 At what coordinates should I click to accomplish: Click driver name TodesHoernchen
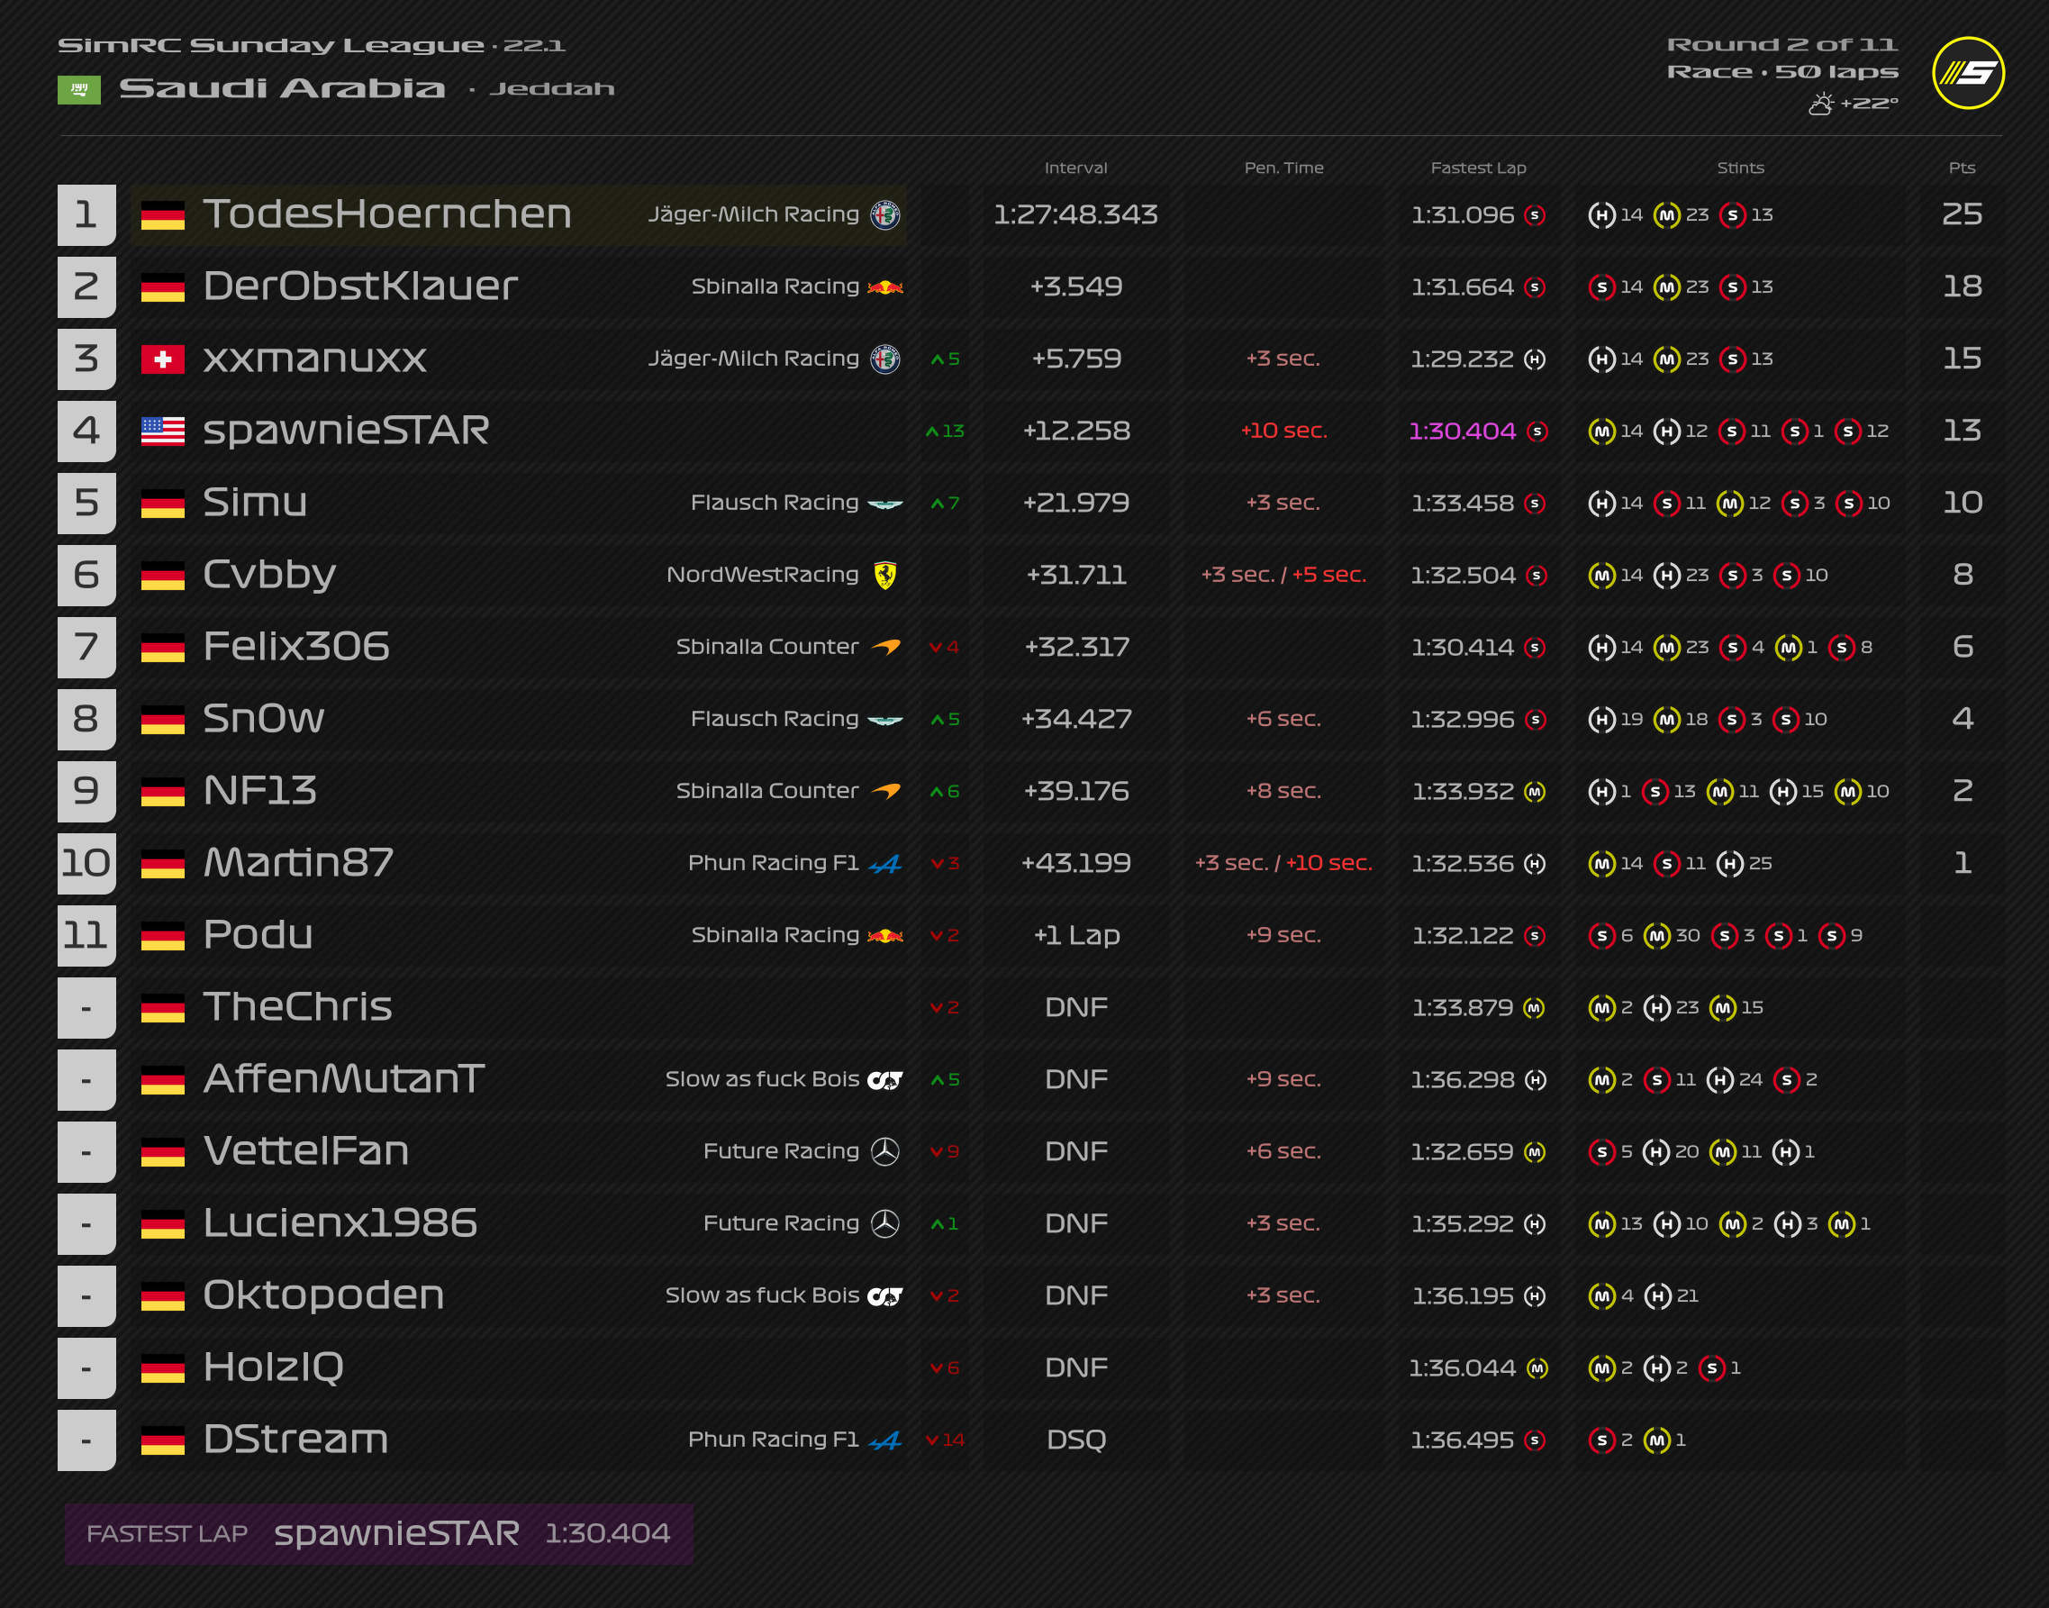[387, 214]
